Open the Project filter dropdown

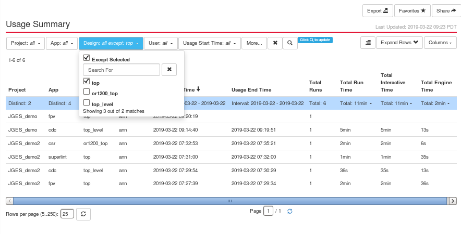point(26,43)
